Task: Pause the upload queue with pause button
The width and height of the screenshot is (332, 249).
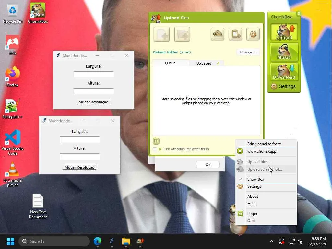Action: pyautogui.click(x=156, y=141)
